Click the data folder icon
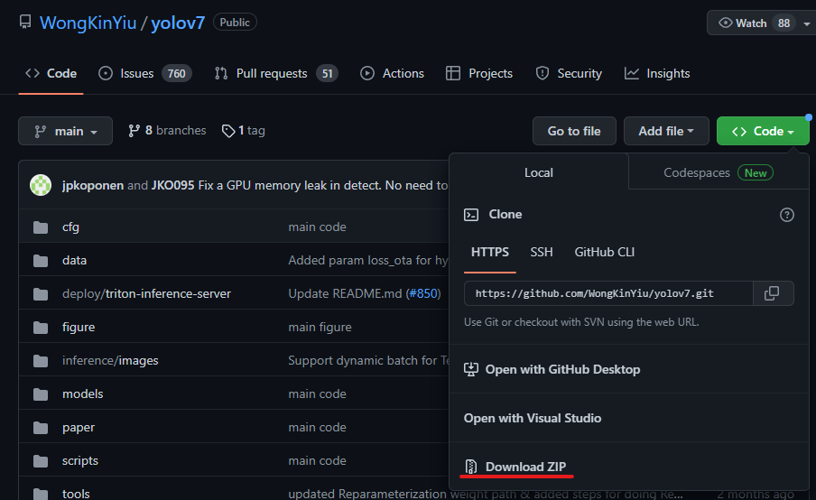 pyautogui.click(x=41, y=261)
